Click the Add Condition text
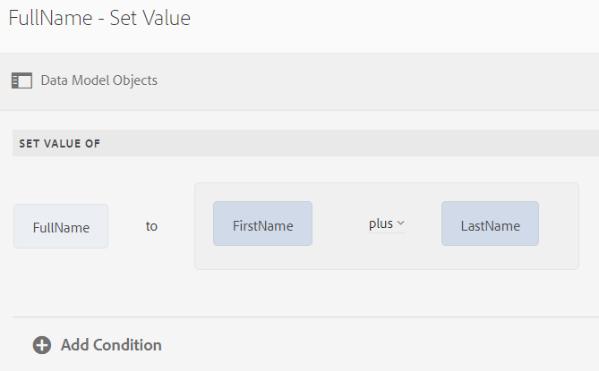 pyautogui.click(x=111, y=345)
